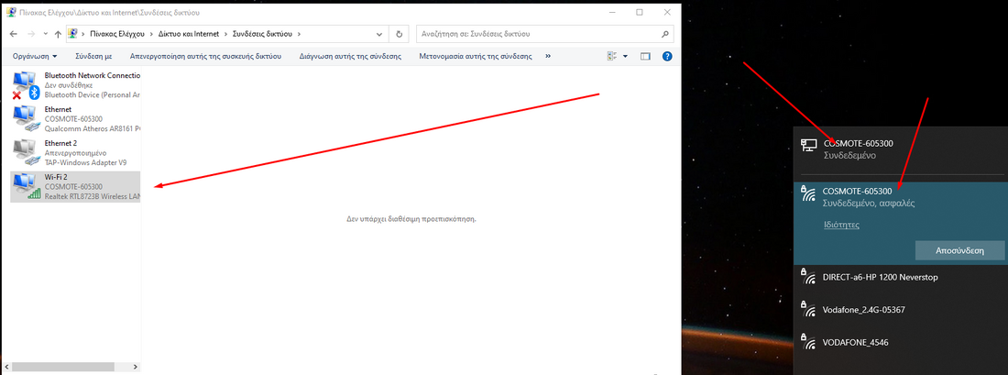Expand the change view options dropdown arrow
This screenshot has width=1008, height=375.
pyautogui.click(x=626, y=56)
